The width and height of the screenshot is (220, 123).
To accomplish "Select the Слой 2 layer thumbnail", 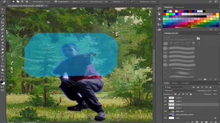I will 171,108.
